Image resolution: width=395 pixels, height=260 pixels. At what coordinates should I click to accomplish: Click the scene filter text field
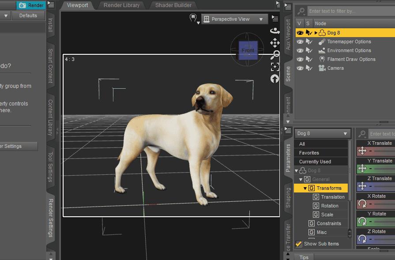[349, 11]
